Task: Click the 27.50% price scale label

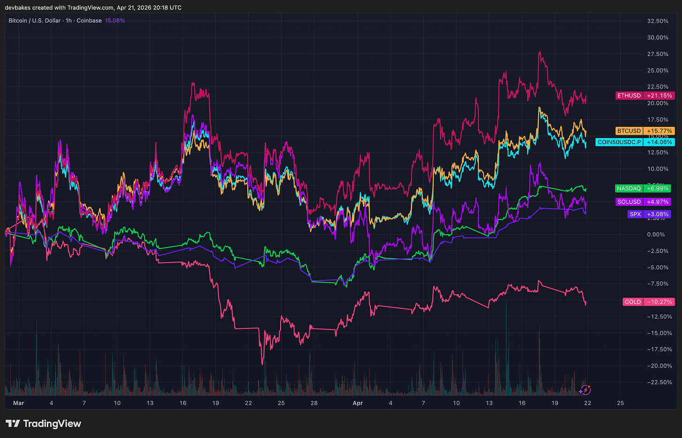Action: pos(657,54)
